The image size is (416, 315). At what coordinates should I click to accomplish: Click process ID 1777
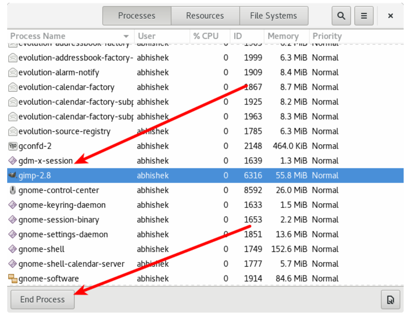point(253,264)
